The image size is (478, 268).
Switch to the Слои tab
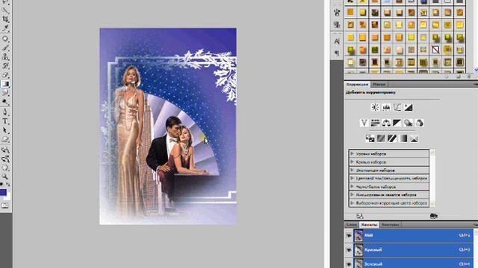pos(352,225)
